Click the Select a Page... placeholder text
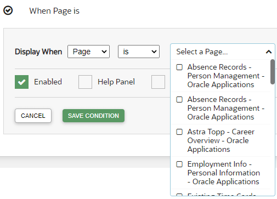 point(202,52)
